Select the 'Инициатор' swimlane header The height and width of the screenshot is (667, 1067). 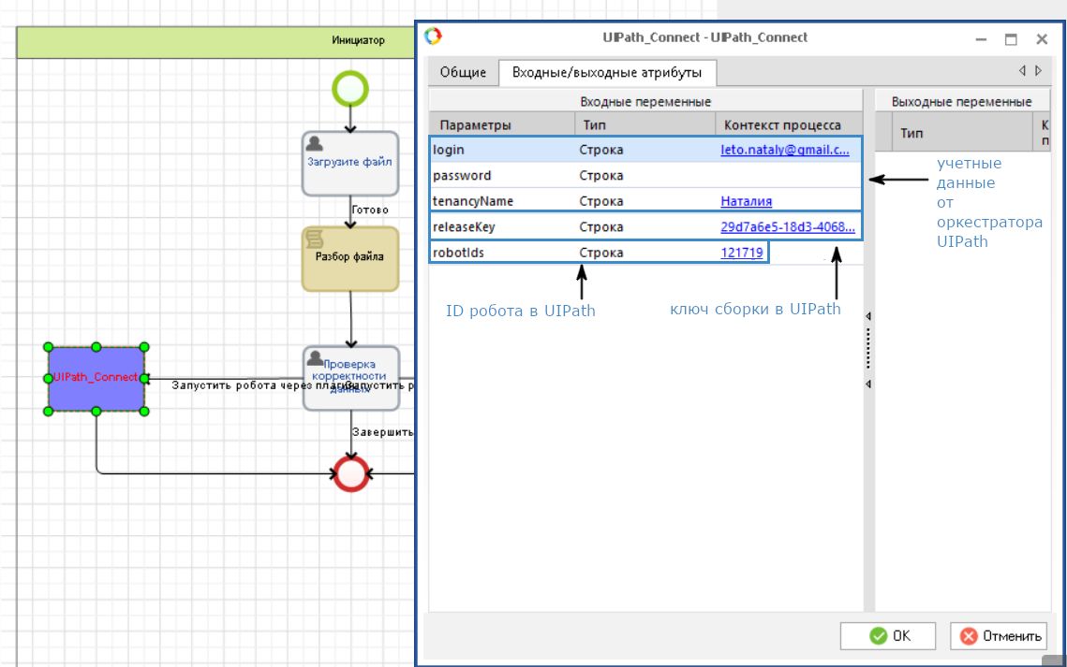click(x=215, y=41)
